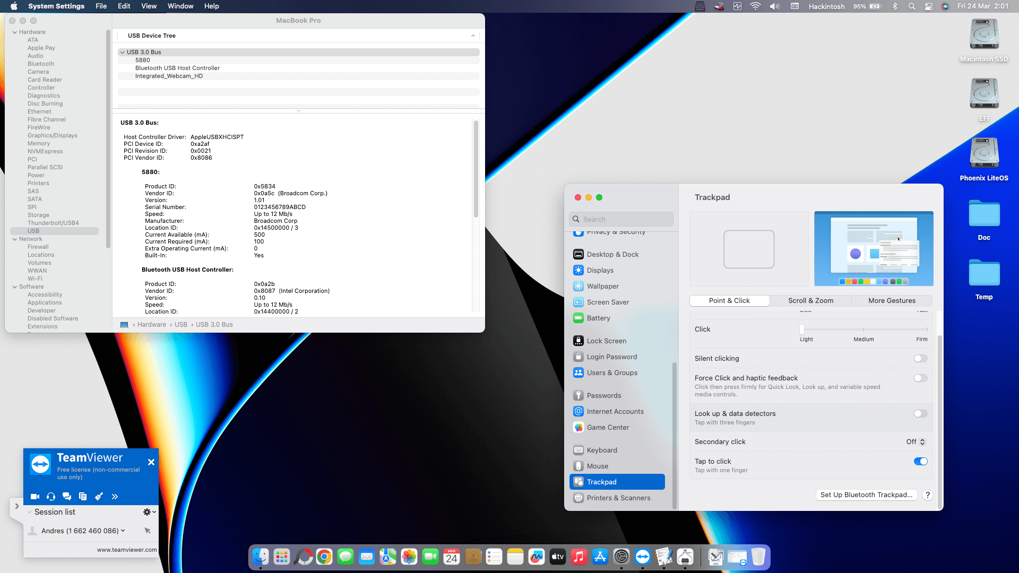
Task: Open the Andres session dropdown arrow
Action: tap(123, 531)
